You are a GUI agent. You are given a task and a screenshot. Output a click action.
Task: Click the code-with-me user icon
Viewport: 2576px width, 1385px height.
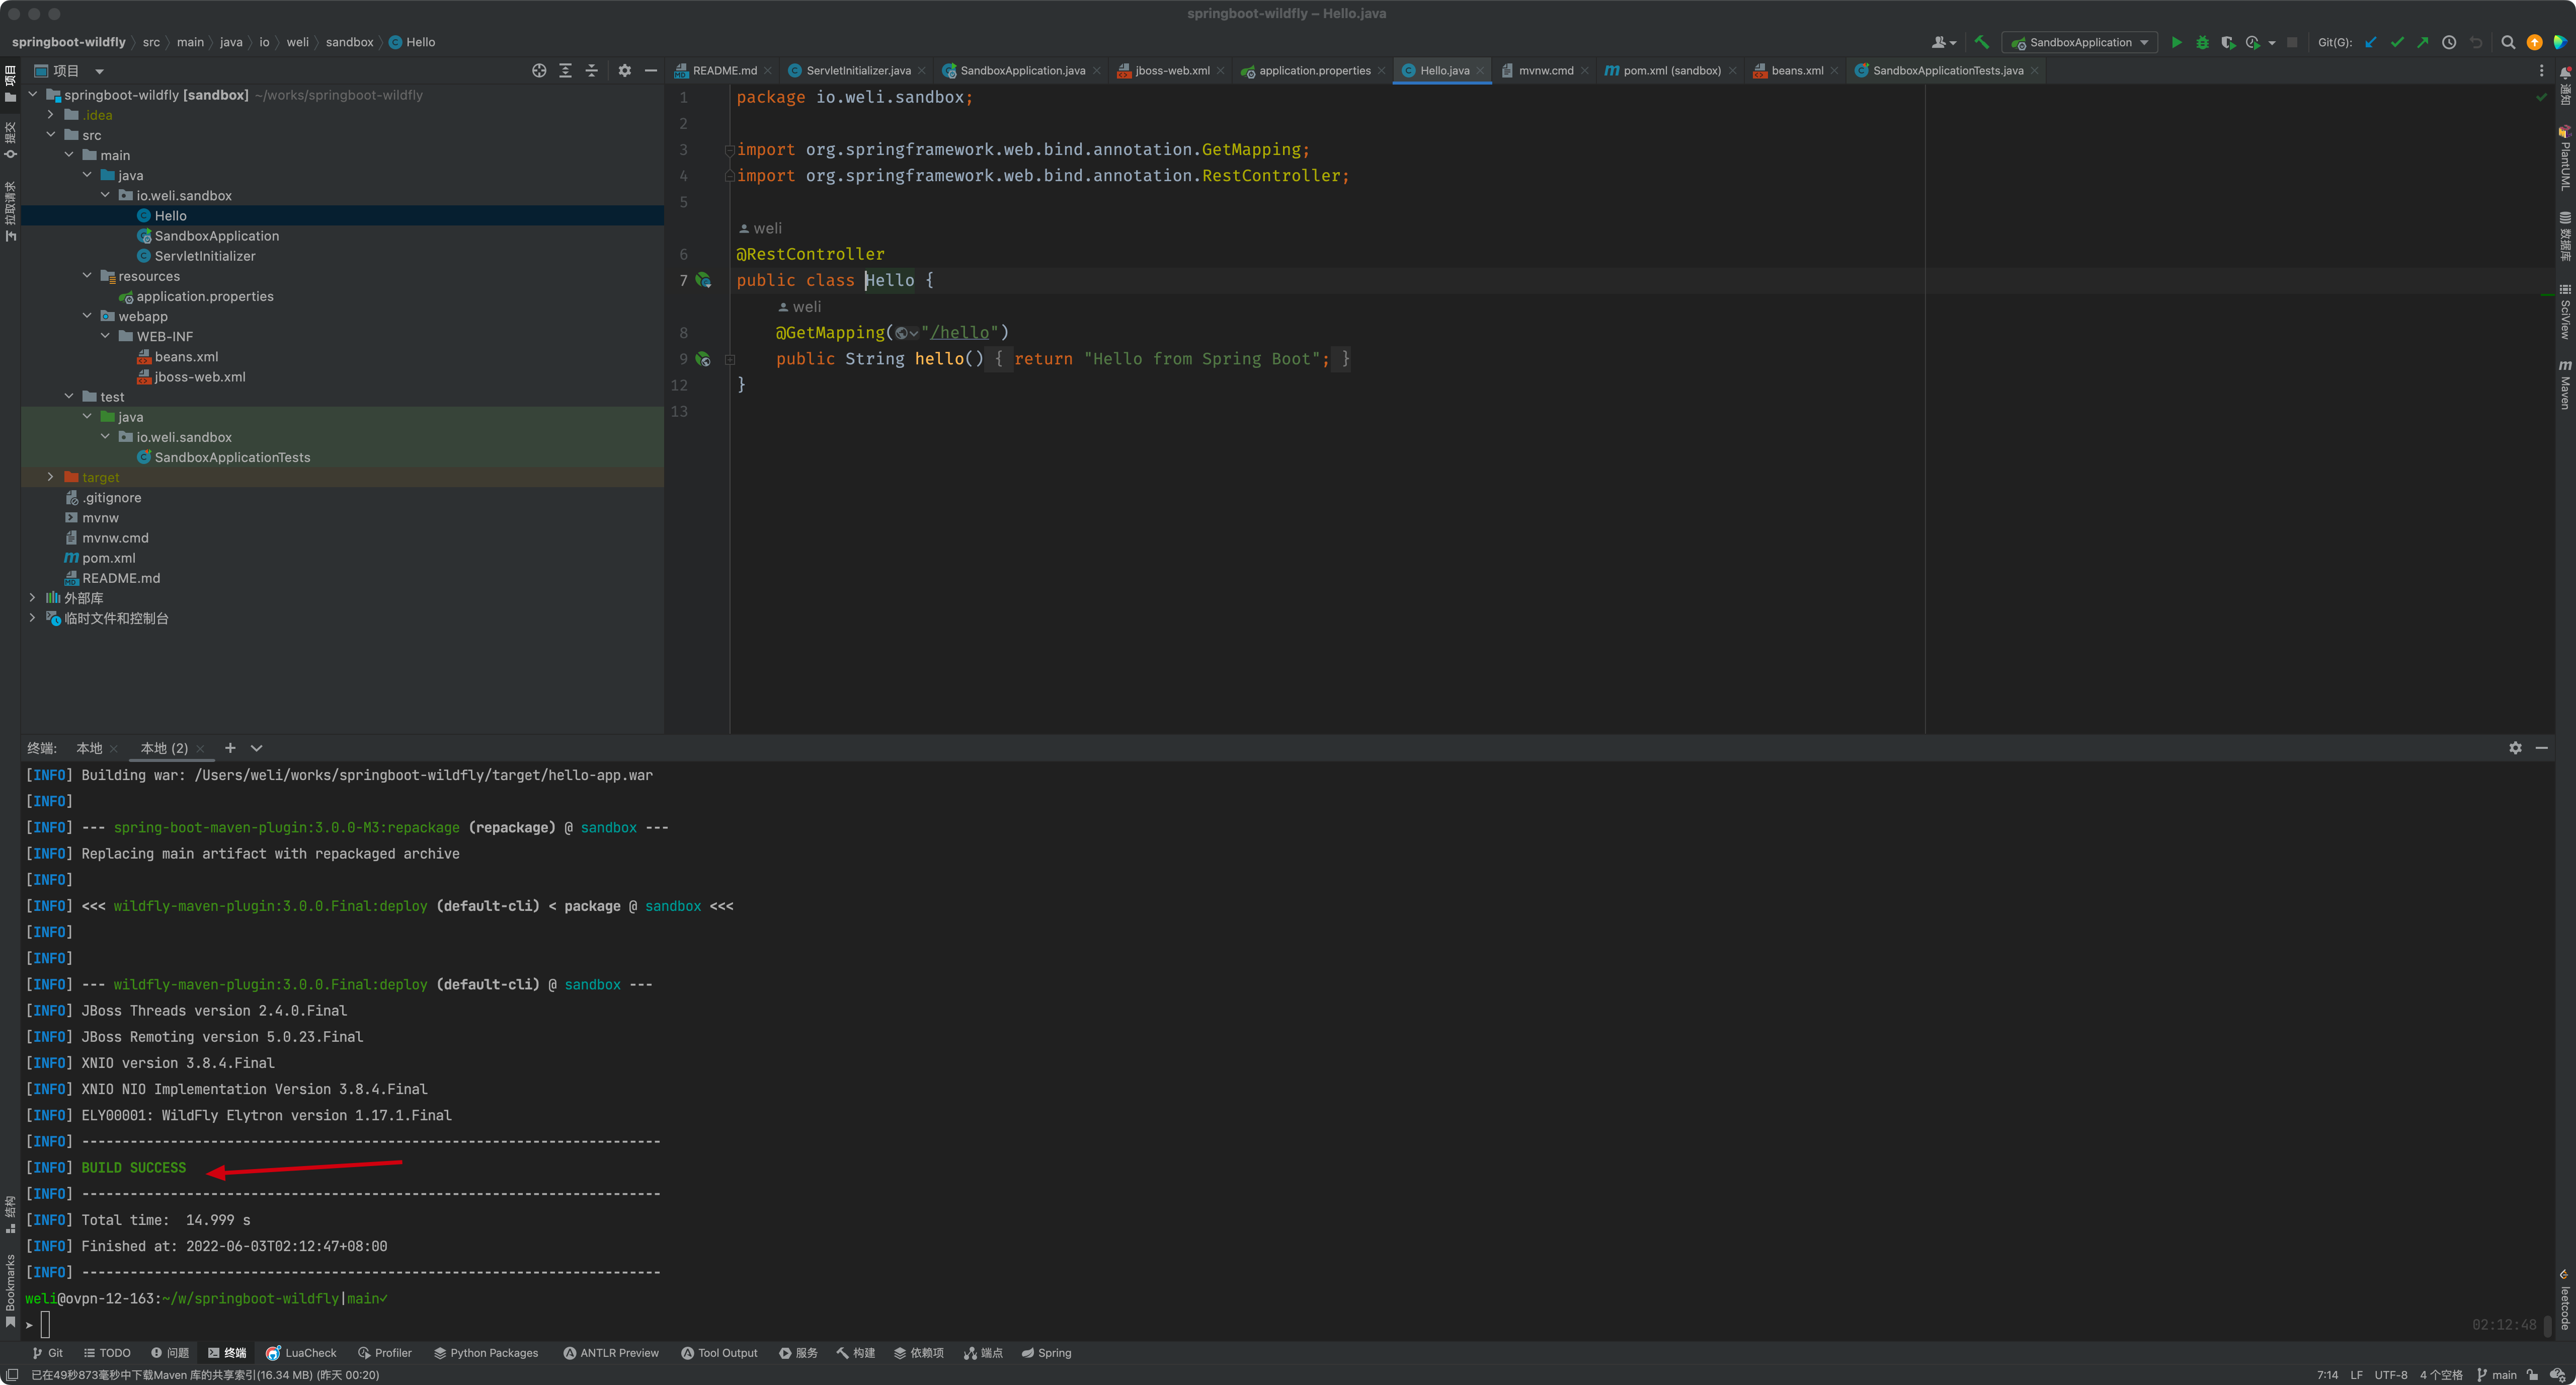click(1943, 42)
